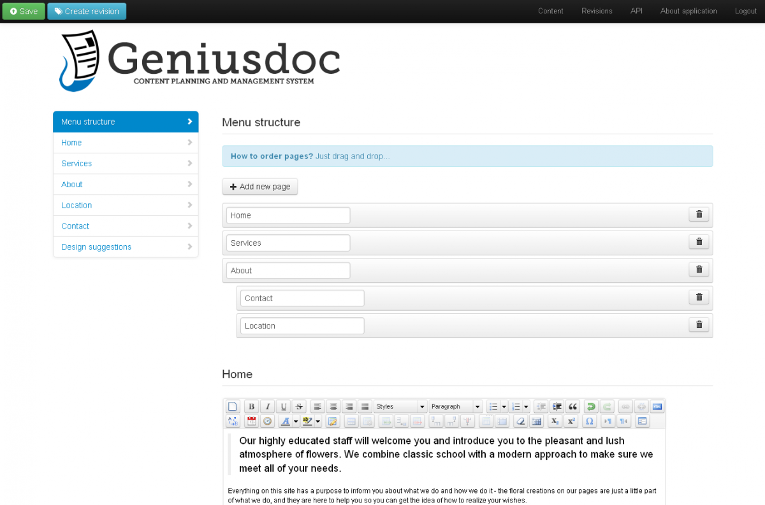Delete the Services page with trash icon
Viewport: 765px width, 505px height.
tap(699, 242)
